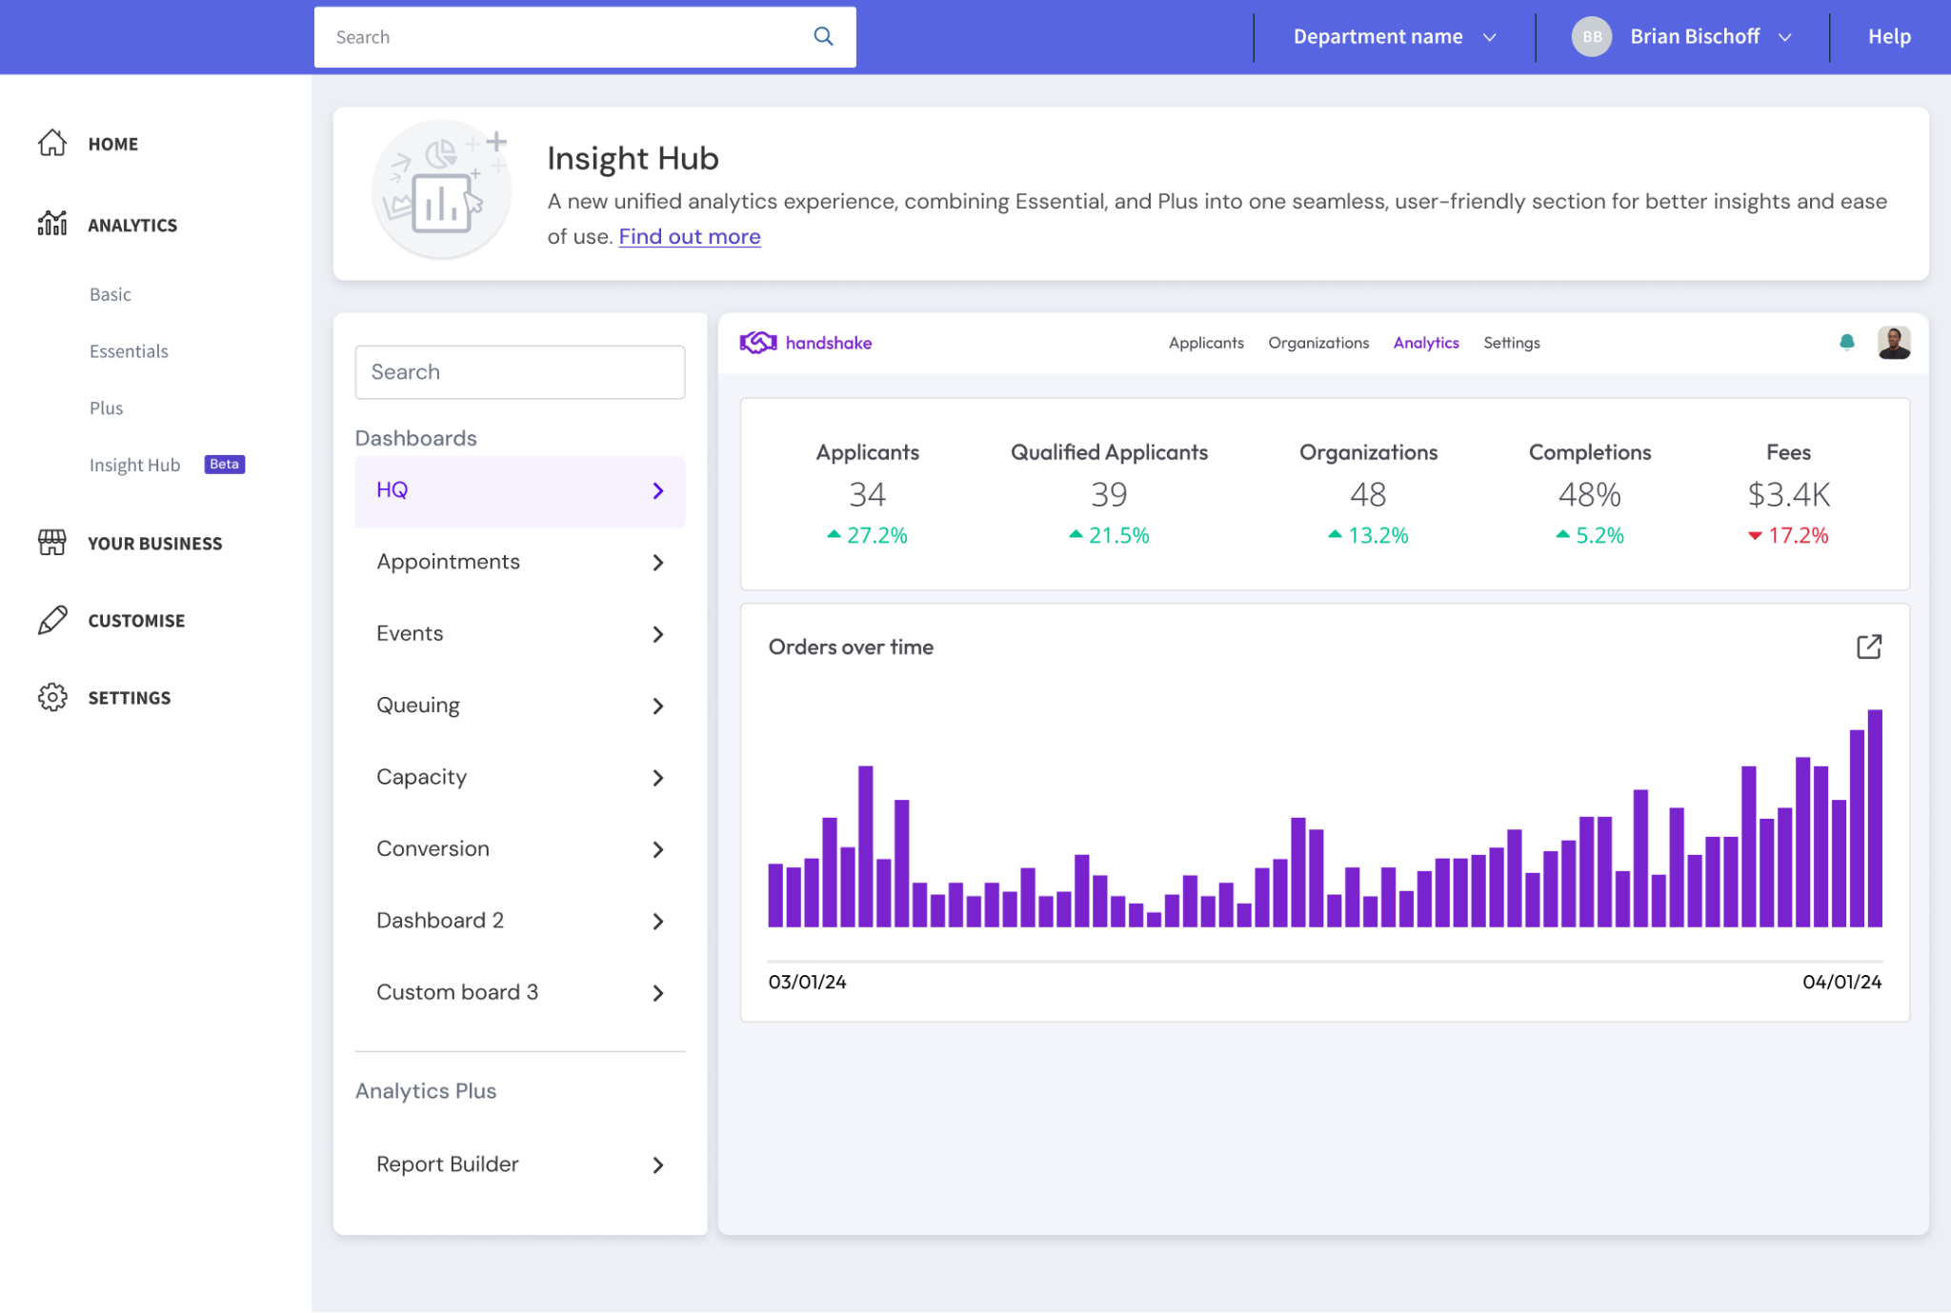This screenshot has width=1951, height=1313.
Task: Click the Customise pencil icon
Action: coord(52,620)
